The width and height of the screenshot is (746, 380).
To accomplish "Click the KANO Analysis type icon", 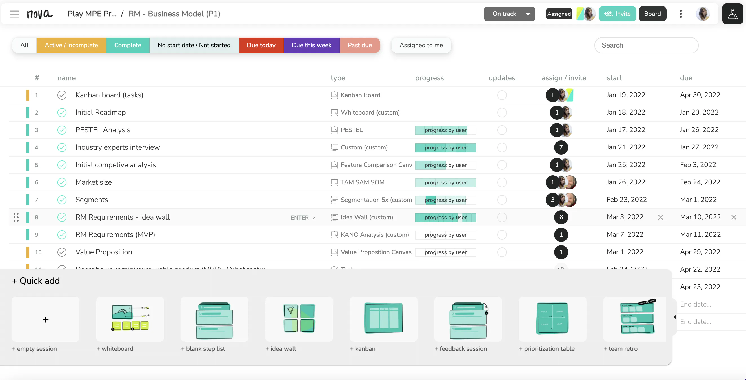I will coord(334,235).
